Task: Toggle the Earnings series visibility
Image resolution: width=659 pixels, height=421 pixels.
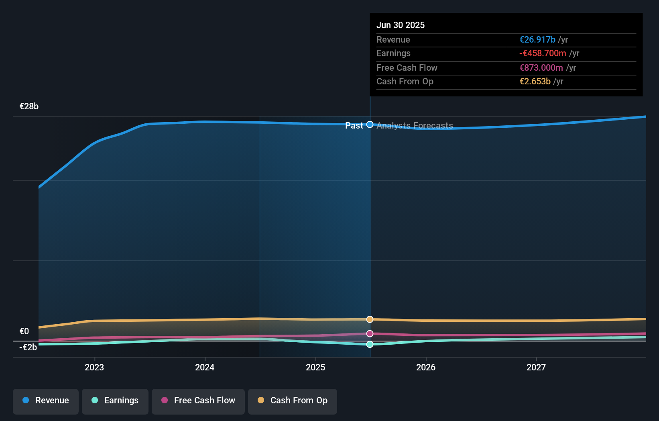Action: click(115, 401)
